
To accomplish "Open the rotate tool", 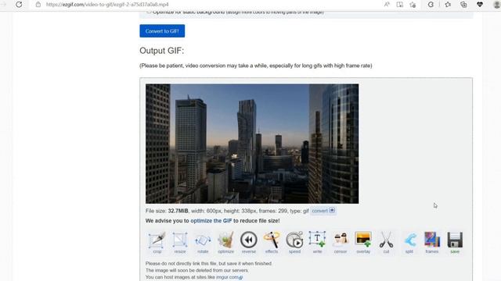I will (203, 243).
